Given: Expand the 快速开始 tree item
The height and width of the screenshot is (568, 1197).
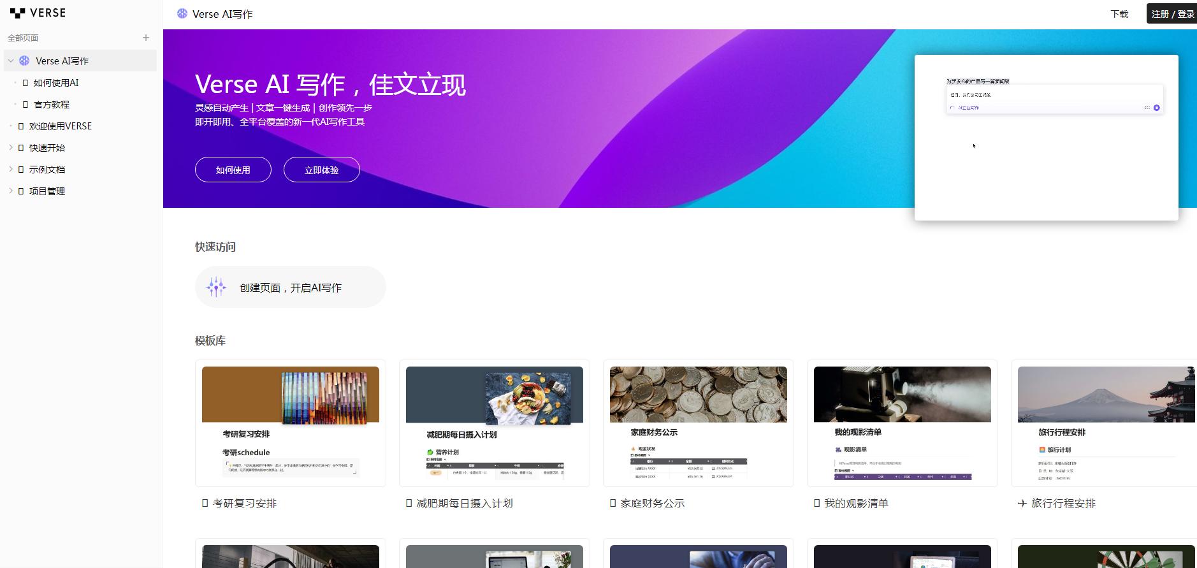Looking at the screenshot, I should point(11,147).
